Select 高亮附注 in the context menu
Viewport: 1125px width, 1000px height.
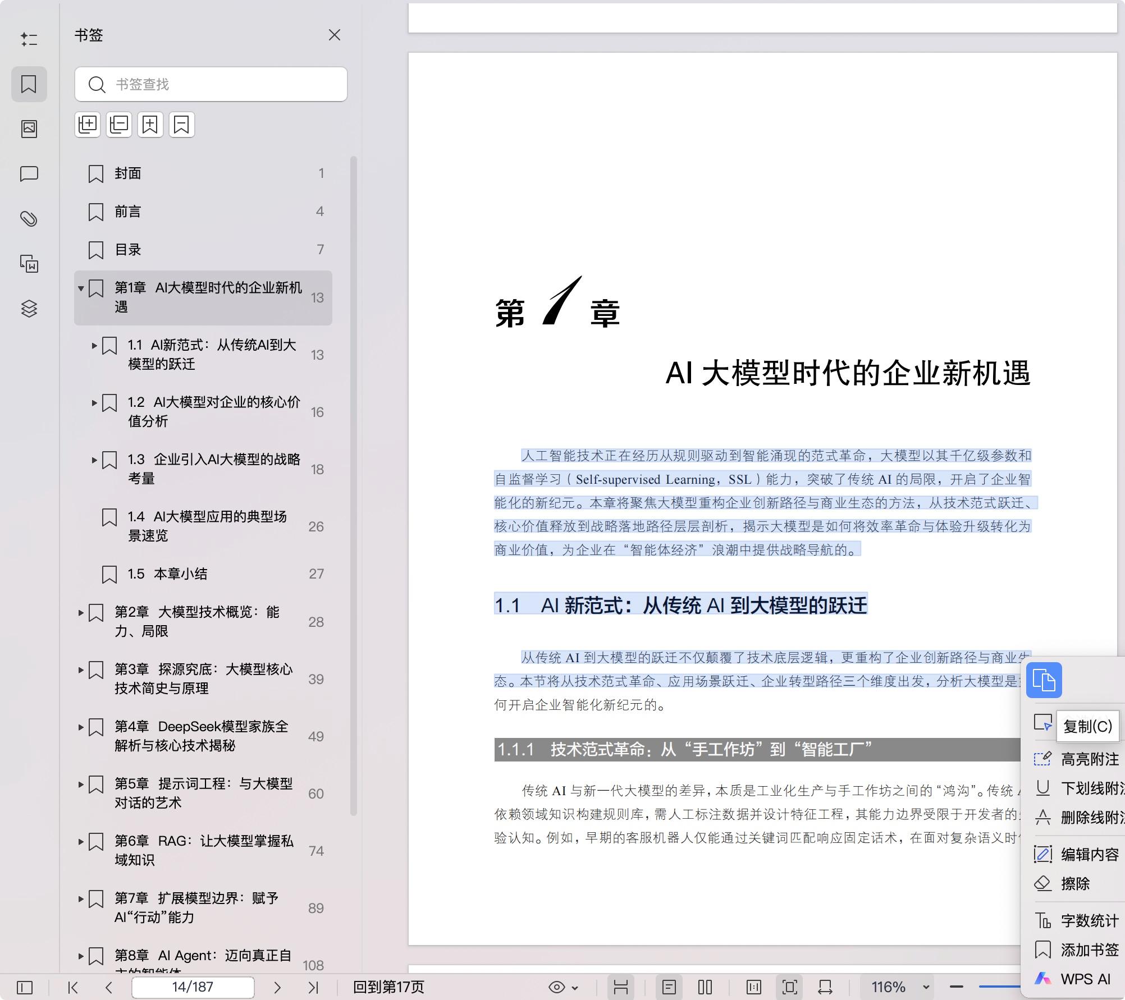coord(1088,759)
